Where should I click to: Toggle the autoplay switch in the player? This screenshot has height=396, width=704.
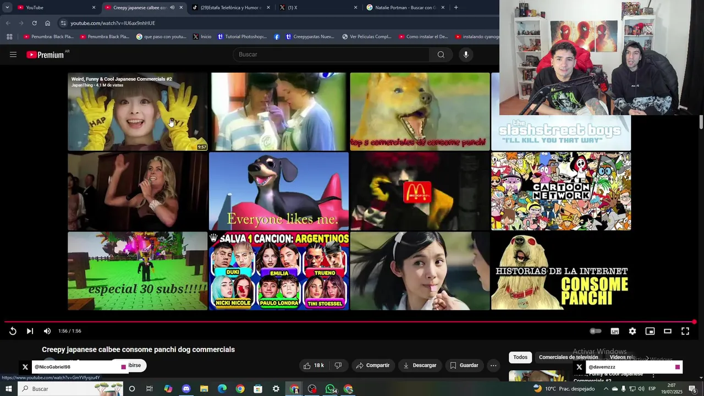[x=596, y=331]
